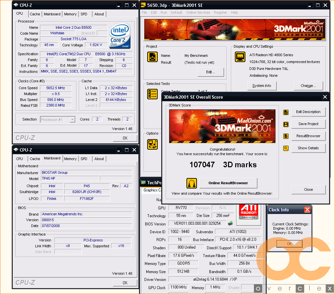Click the Online ResultBrowser button
The height and width of the screenshot is (294, 335).
pyautogui.click(x=228, y=183)
